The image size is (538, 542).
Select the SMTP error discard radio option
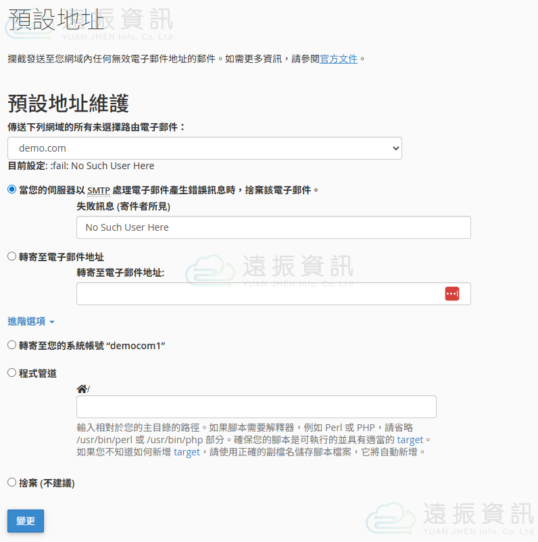(11, 189)
